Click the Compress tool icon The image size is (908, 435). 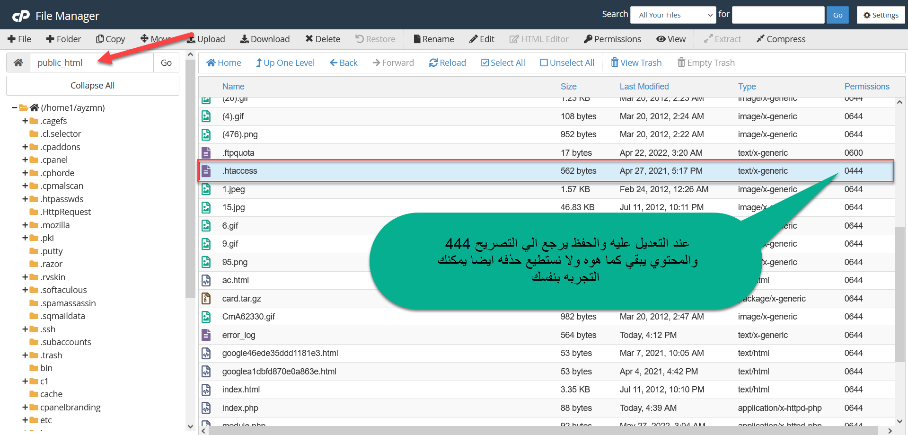(x=760, y=39)
